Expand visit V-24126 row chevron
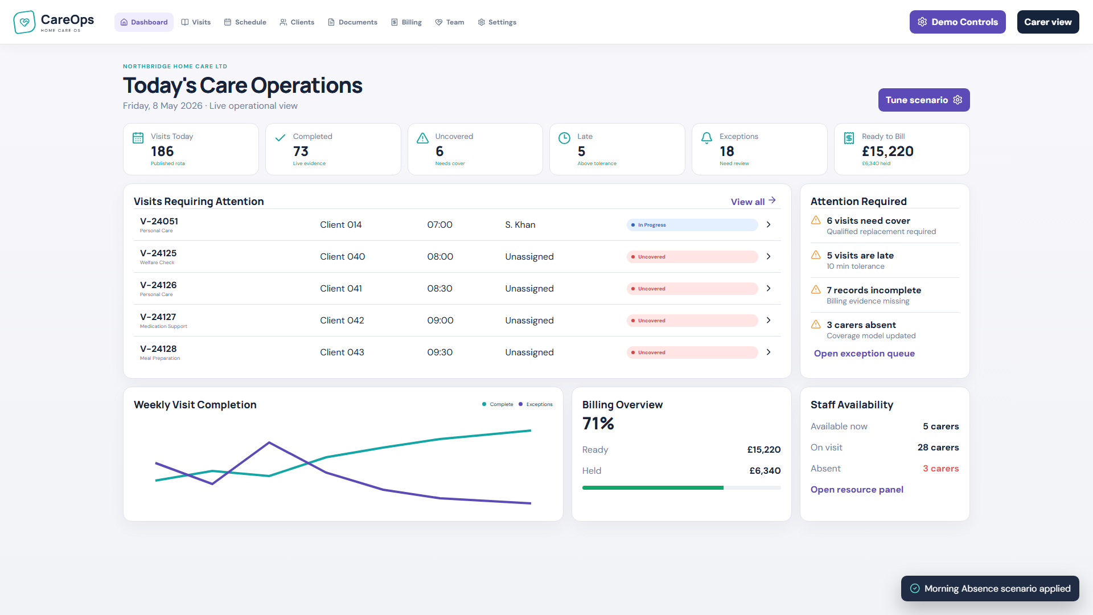 coord(769,288)
